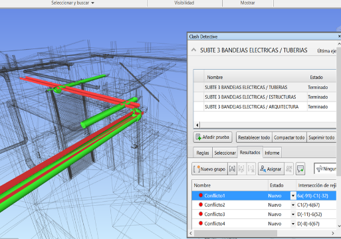Open Conflicto4 status dropdown
341x239 pixels.
(x=293, y=224)
